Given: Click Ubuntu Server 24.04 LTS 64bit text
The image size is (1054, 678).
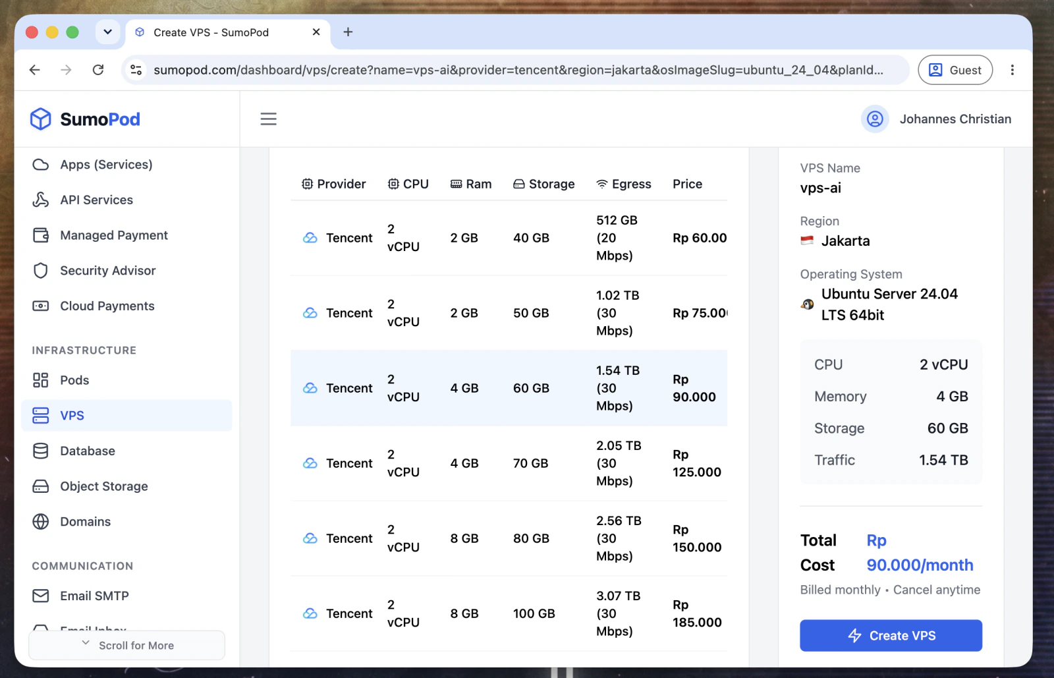Looking at the screenshot, I should pyautogui.click(x=889, y=304).
